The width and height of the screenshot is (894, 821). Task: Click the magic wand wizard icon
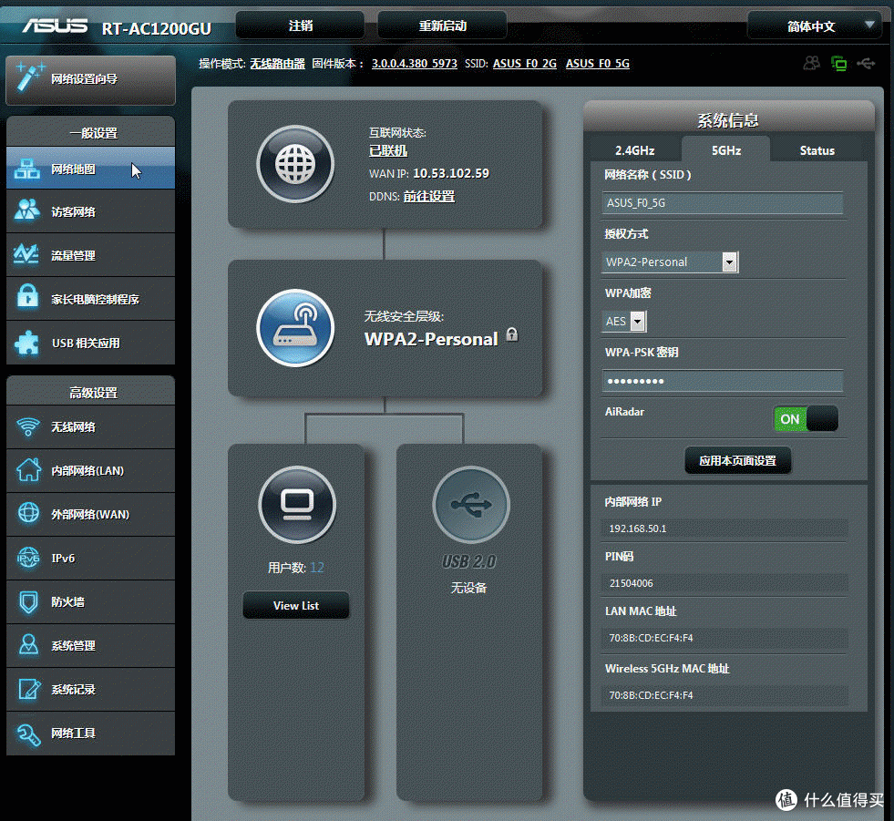click(x=30, y=77)
